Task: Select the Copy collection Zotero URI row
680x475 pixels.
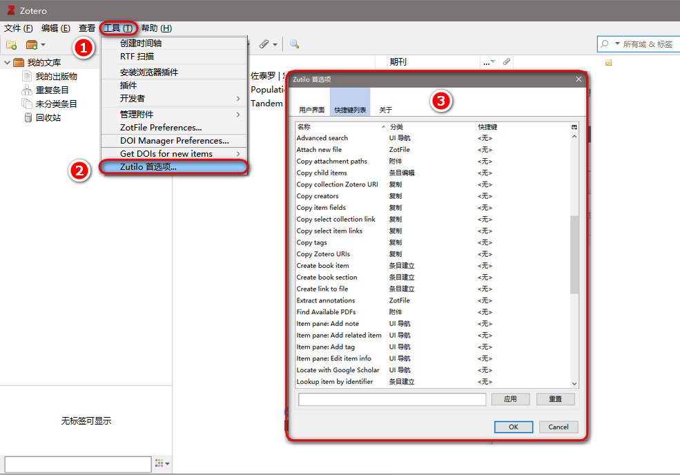Action: click(x=433, y=184)
